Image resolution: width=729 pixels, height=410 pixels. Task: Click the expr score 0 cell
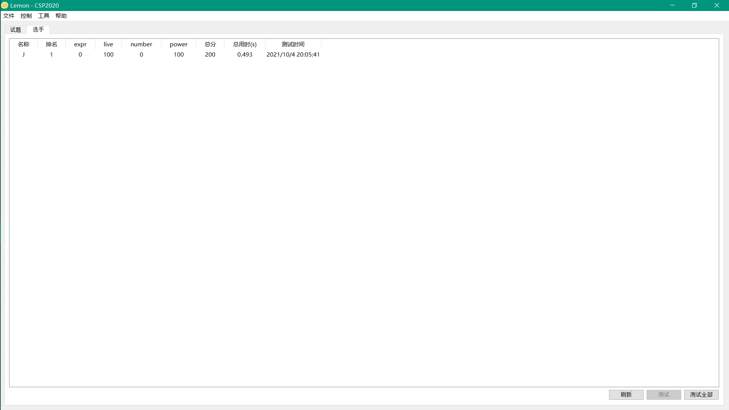[x=80, y=55]
